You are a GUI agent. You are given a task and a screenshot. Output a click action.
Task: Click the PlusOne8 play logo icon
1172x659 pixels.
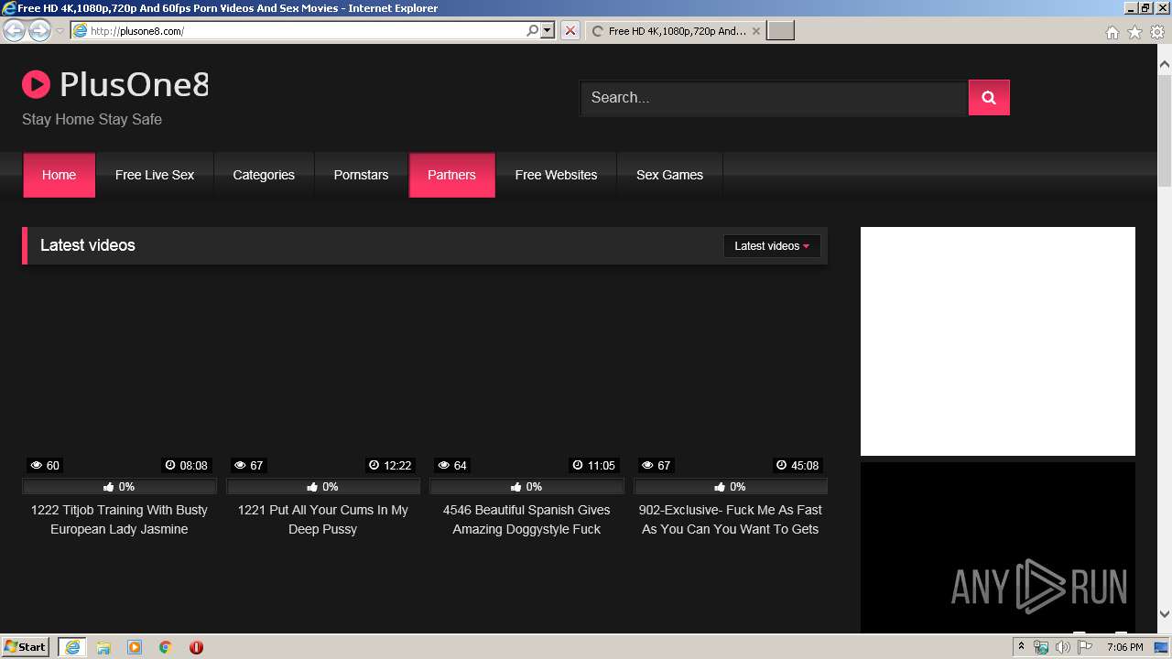(x=36, y=85)
